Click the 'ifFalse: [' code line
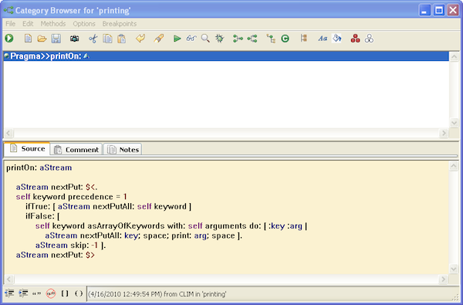 click(42, 216)
